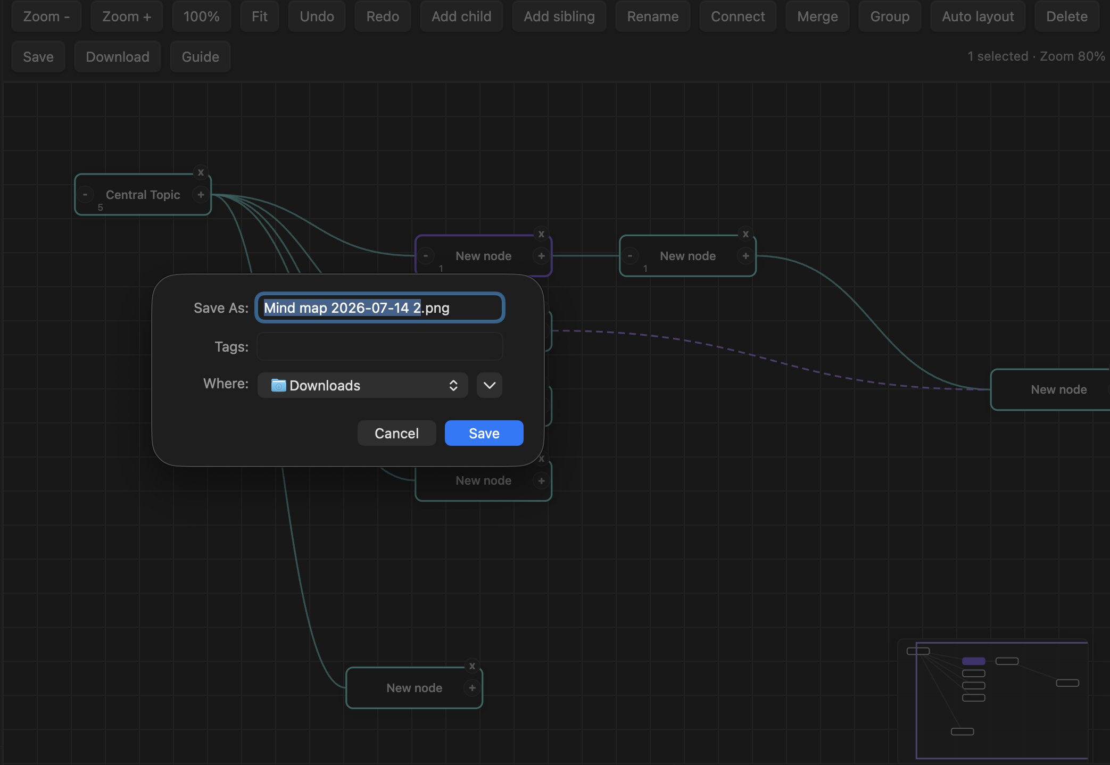Viewport: 1110px width, 765px height.
Task: Click plus on the bottom-most New node
Action: click(x=473, y=688)
